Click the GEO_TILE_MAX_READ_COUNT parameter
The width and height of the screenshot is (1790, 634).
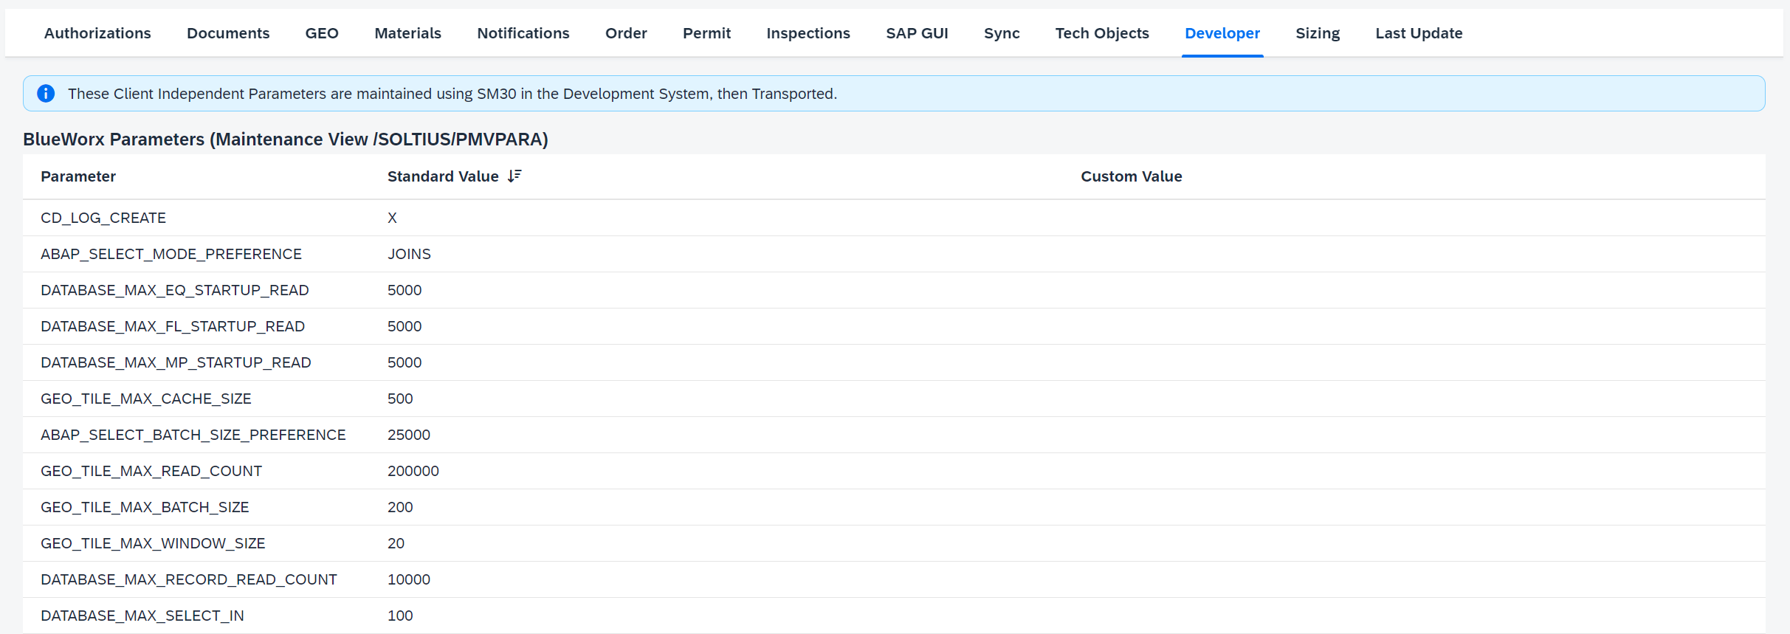(151, 471)
